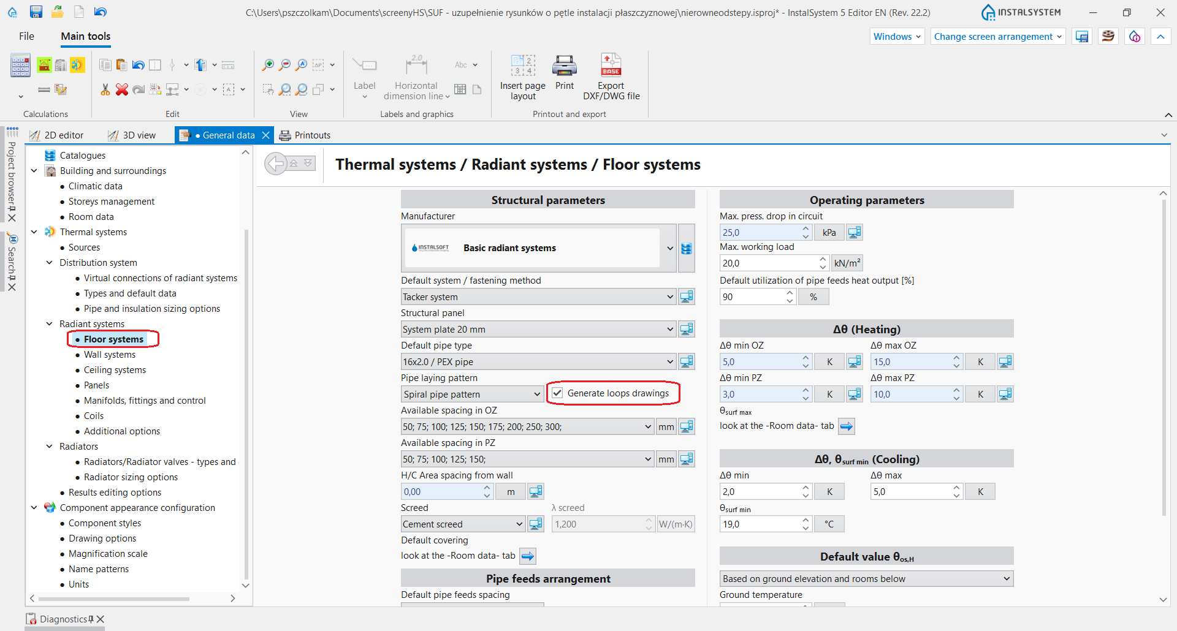Select the Zoom in magnifier tool
Image resolution: width=1177 pixels, height=631 pixels.
click(x=268, y=64)
